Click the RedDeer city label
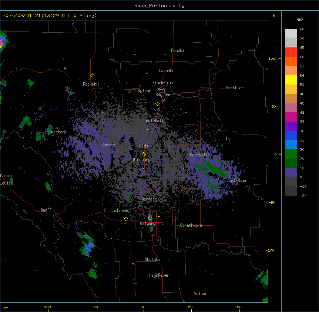The image size is (319, 312). pyautogui.click(x=163, y=94)
